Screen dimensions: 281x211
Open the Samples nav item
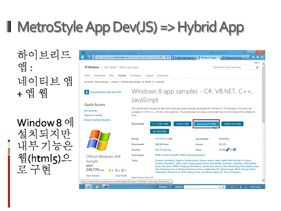122,75
